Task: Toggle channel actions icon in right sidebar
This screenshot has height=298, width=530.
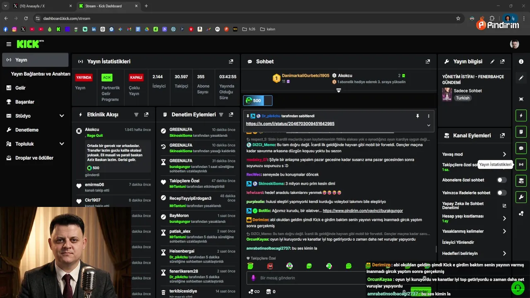Action: [x=521, y=181]
